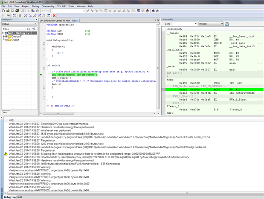Screen dimensions: 264x199
Task: Click the Toggle Breakpoint red circle icon
Action: [x=148, y=11]
